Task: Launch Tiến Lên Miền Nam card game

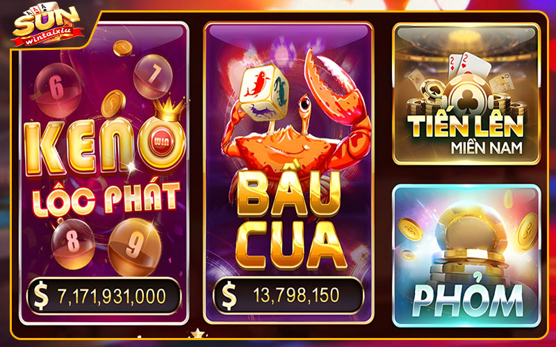Action: (x=466, y=94)
